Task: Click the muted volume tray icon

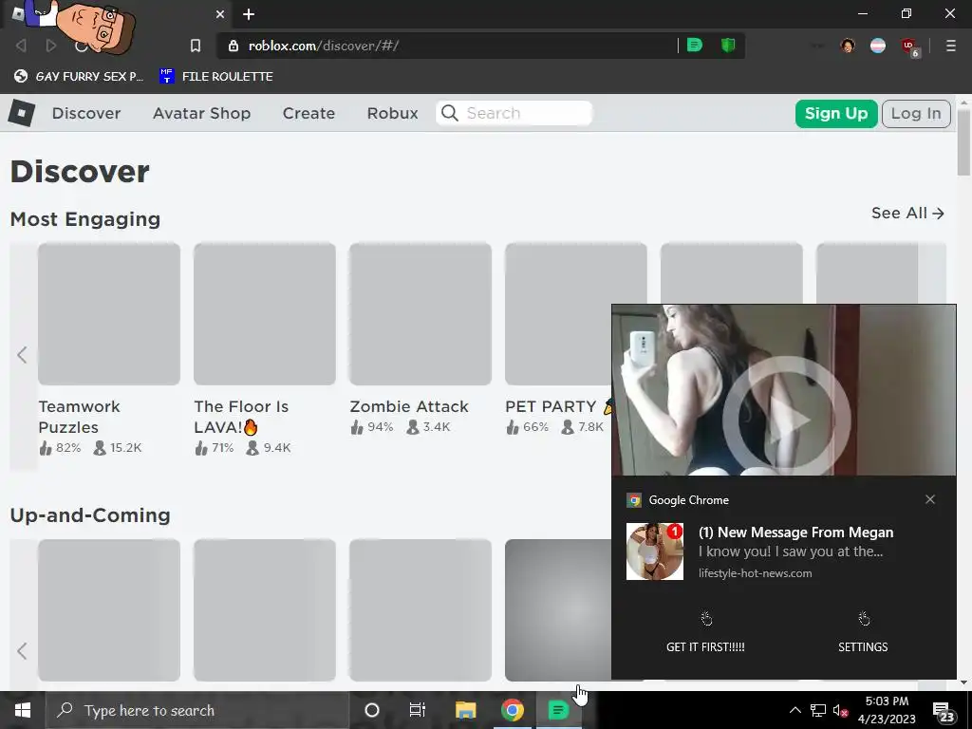Action: click(x=840, y=710)
